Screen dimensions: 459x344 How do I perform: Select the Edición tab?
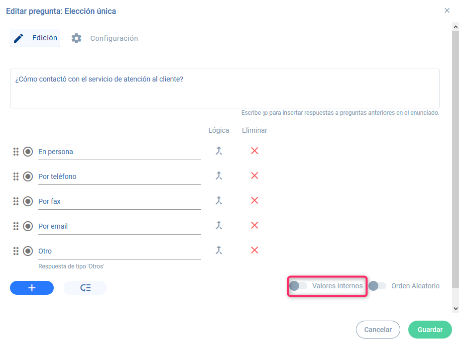coord(35,38)
